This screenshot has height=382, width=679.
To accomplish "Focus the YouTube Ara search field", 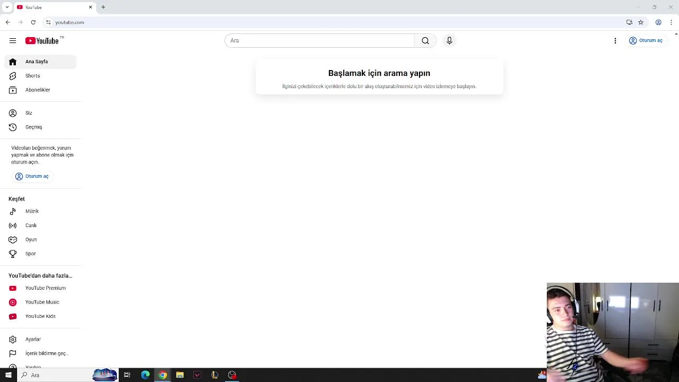I will coord(319,41).
